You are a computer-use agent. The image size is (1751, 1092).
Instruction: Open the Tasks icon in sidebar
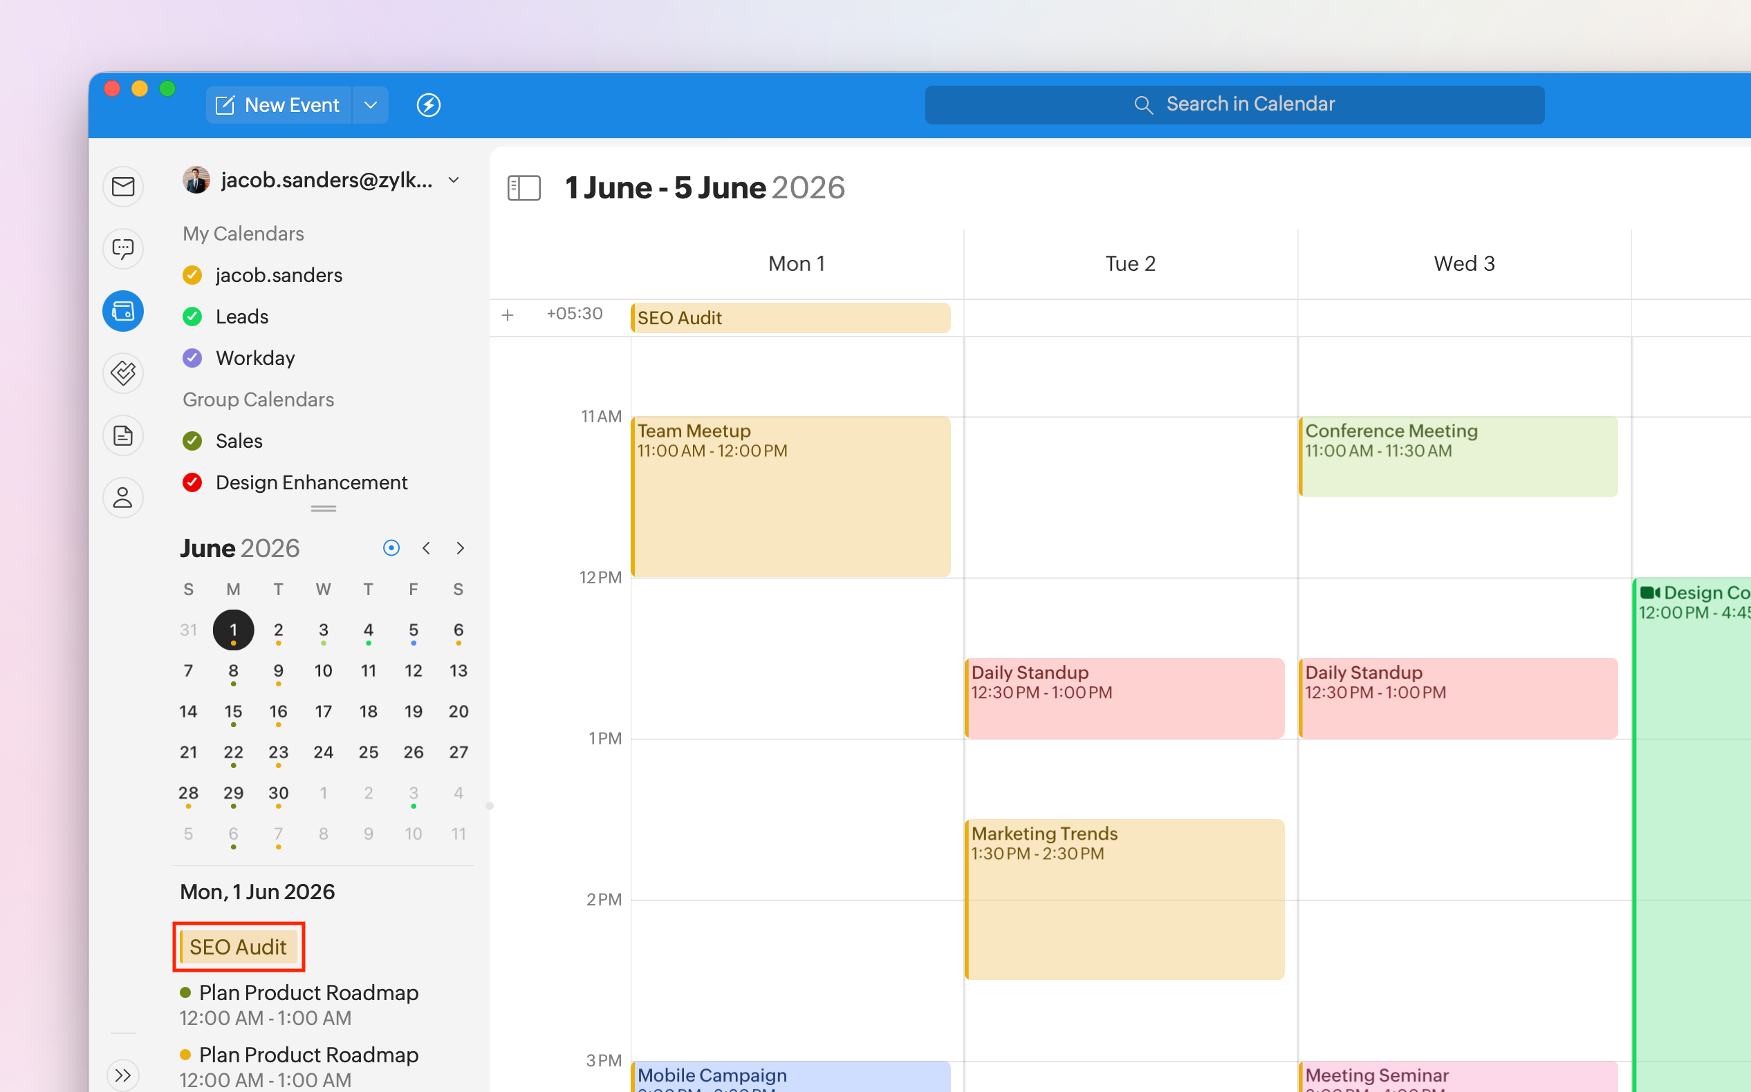(123, 373)
